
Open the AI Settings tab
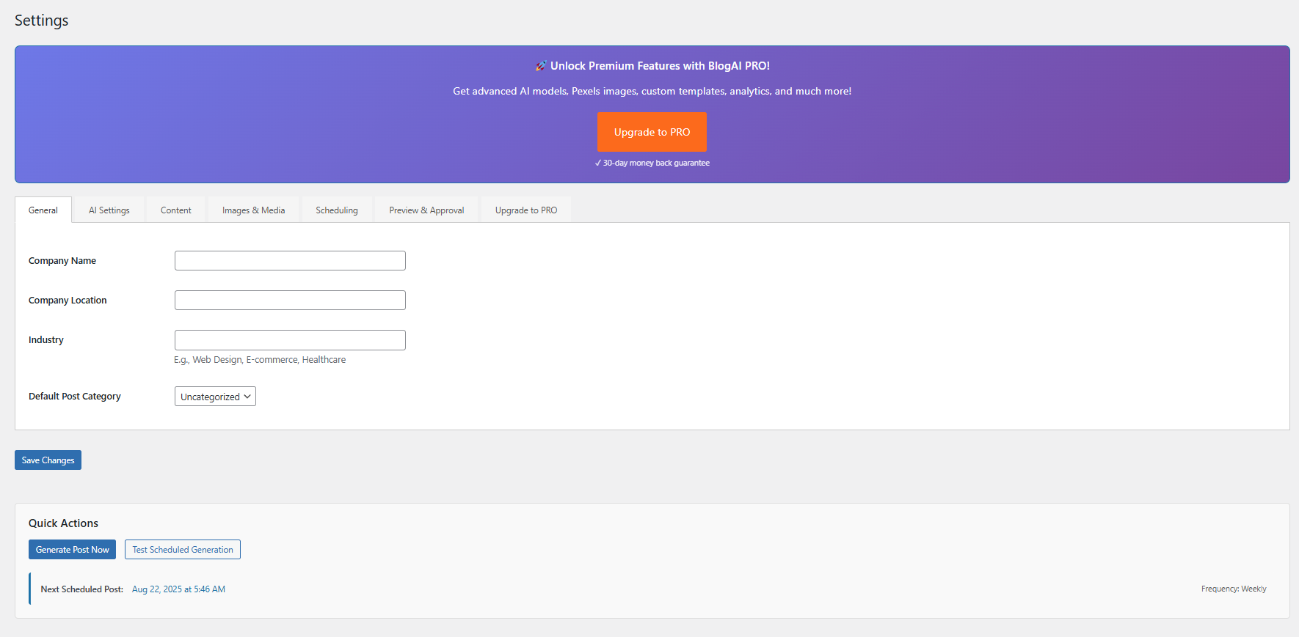[109, 210]
